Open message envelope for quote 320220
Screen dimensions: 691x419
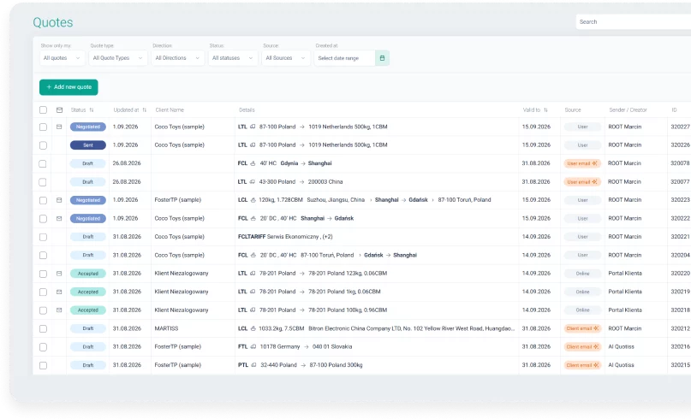pos(59,274)
